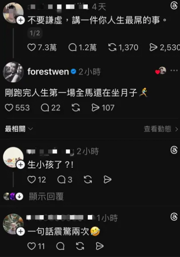The height and width of the screenshot is (257, 180).
Task: Open forestwen profile picture
Action: tap(13, 72)
